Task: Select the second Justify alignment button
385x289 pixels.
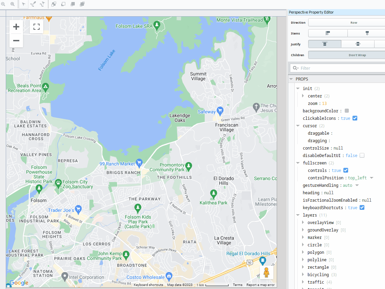Action: point(358,44)
